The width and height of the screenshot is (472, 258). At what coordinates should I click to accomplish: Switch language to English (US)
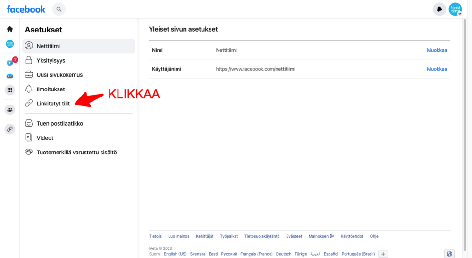(x=175, y=254)
